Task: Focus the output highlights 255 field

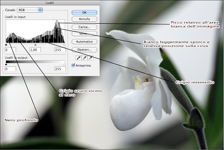Action: pos(60,69)
